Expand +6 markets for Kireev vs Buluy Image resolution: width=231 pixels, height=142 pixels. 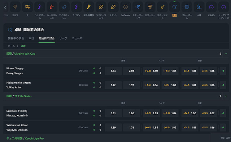223,71
